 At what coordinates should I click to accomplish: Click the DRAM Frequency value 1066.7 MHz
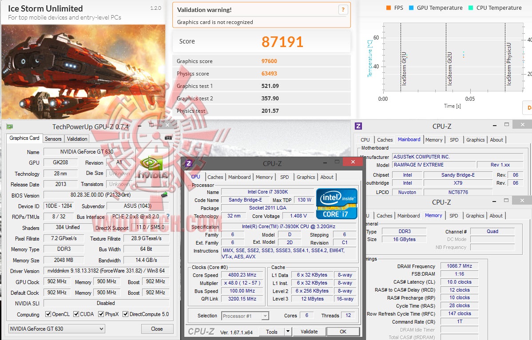(x=459, y=266)
